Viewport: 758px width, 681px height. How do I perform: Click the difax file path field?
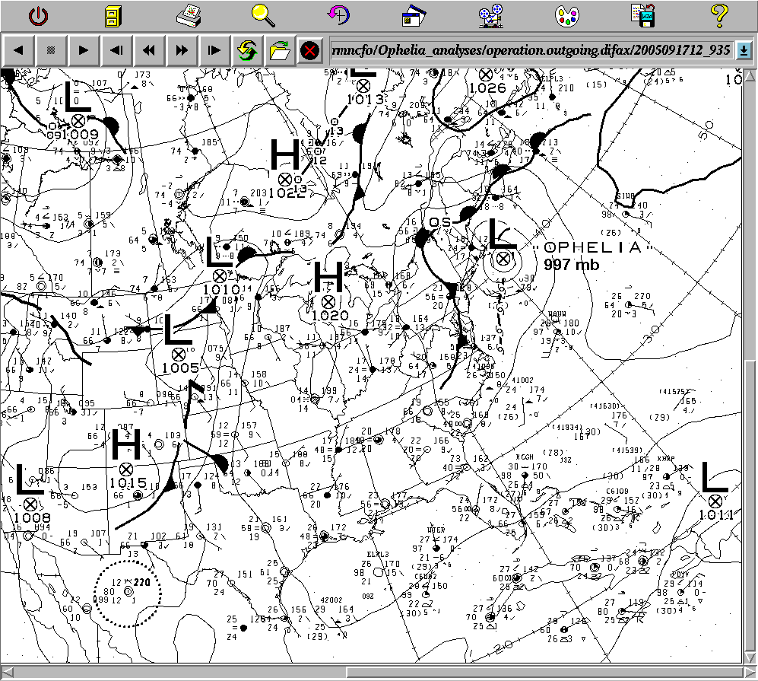coord(531,51)
